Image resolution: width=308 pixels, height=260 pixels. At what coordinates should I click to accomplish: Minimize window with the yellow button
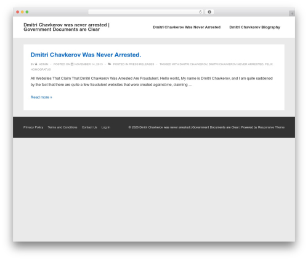22,12
